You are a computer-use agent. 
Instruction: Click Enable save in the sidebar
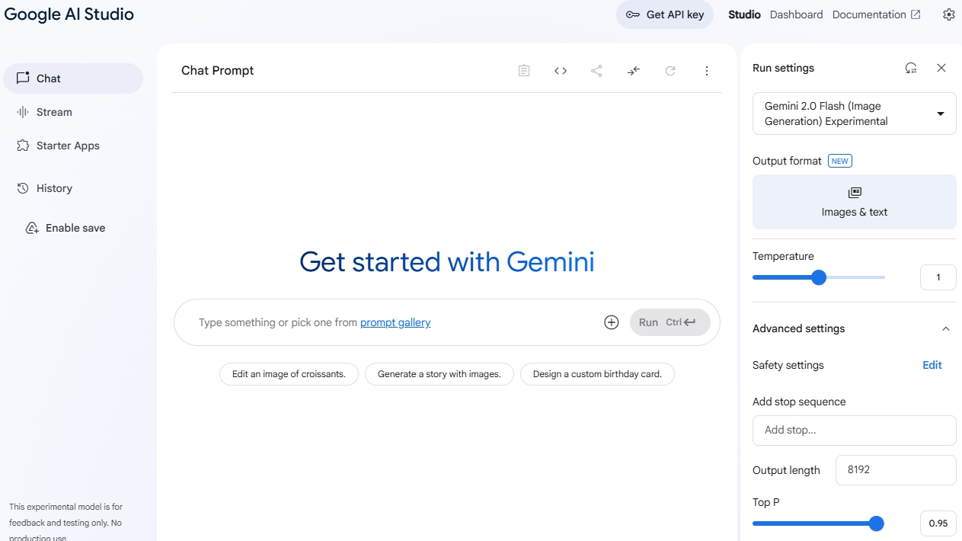(65, 228)
